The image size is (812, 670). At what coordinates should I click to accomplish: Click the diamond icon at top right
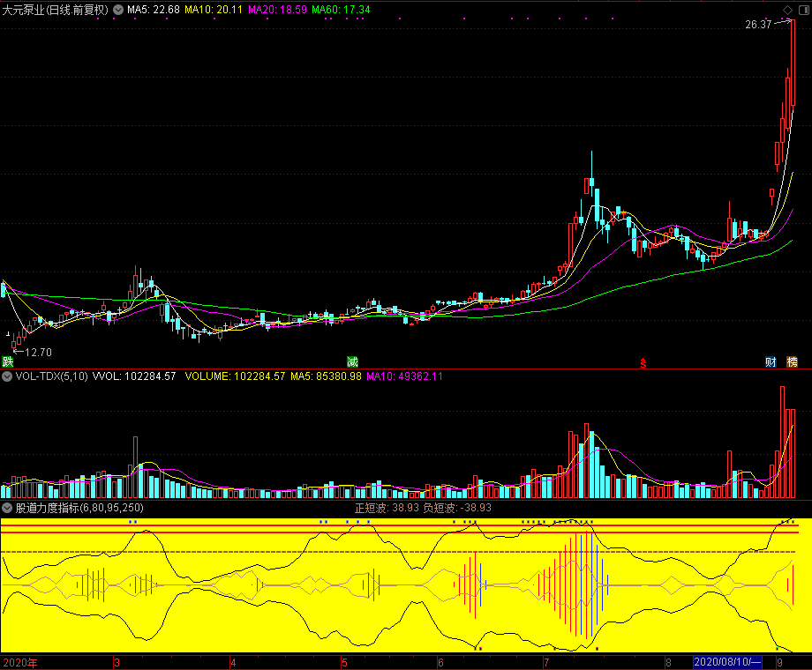pos(787,10)
